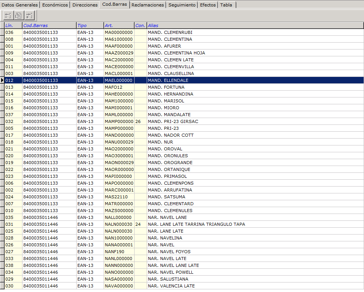This screenshot has height=292, width=364.
Task: Switch to the Efectos tab
Action: (x=208, y=5)
